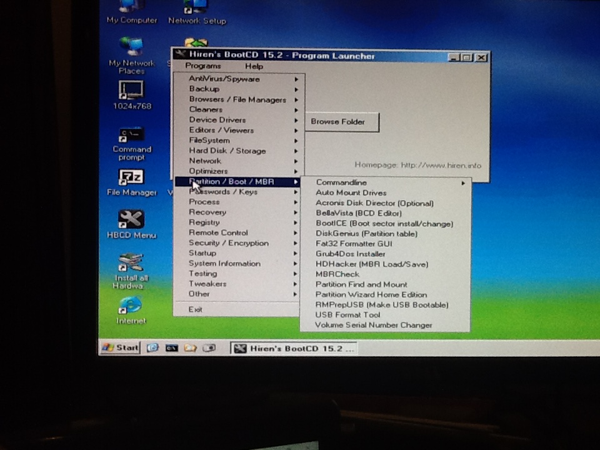Launch Acronis Disk Director (Optional)
This screenshot has width=600, height=450.
tap(386, 203)
